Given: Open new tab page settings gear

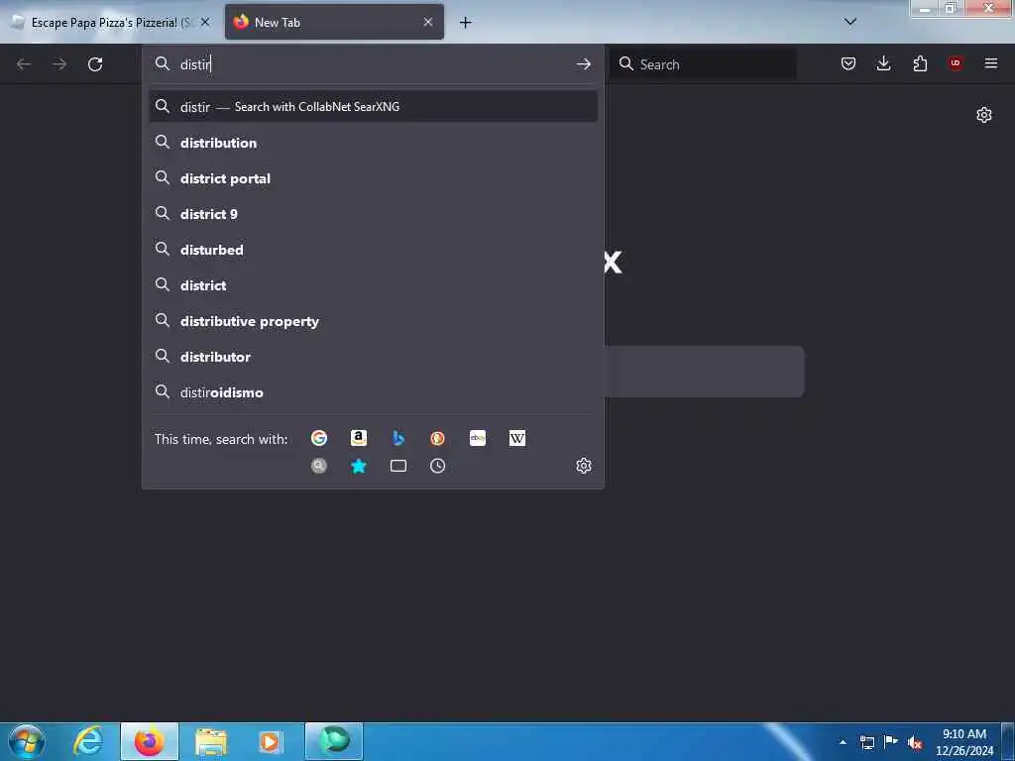Looking at the screenshot, I should (984, 115).
